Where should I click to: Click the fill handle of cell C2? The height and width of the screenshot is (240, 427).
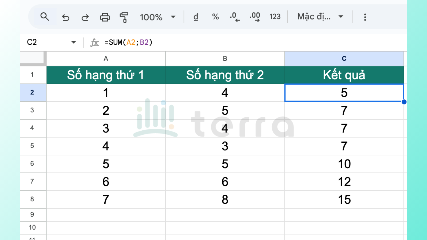click(x=404, y=102)
